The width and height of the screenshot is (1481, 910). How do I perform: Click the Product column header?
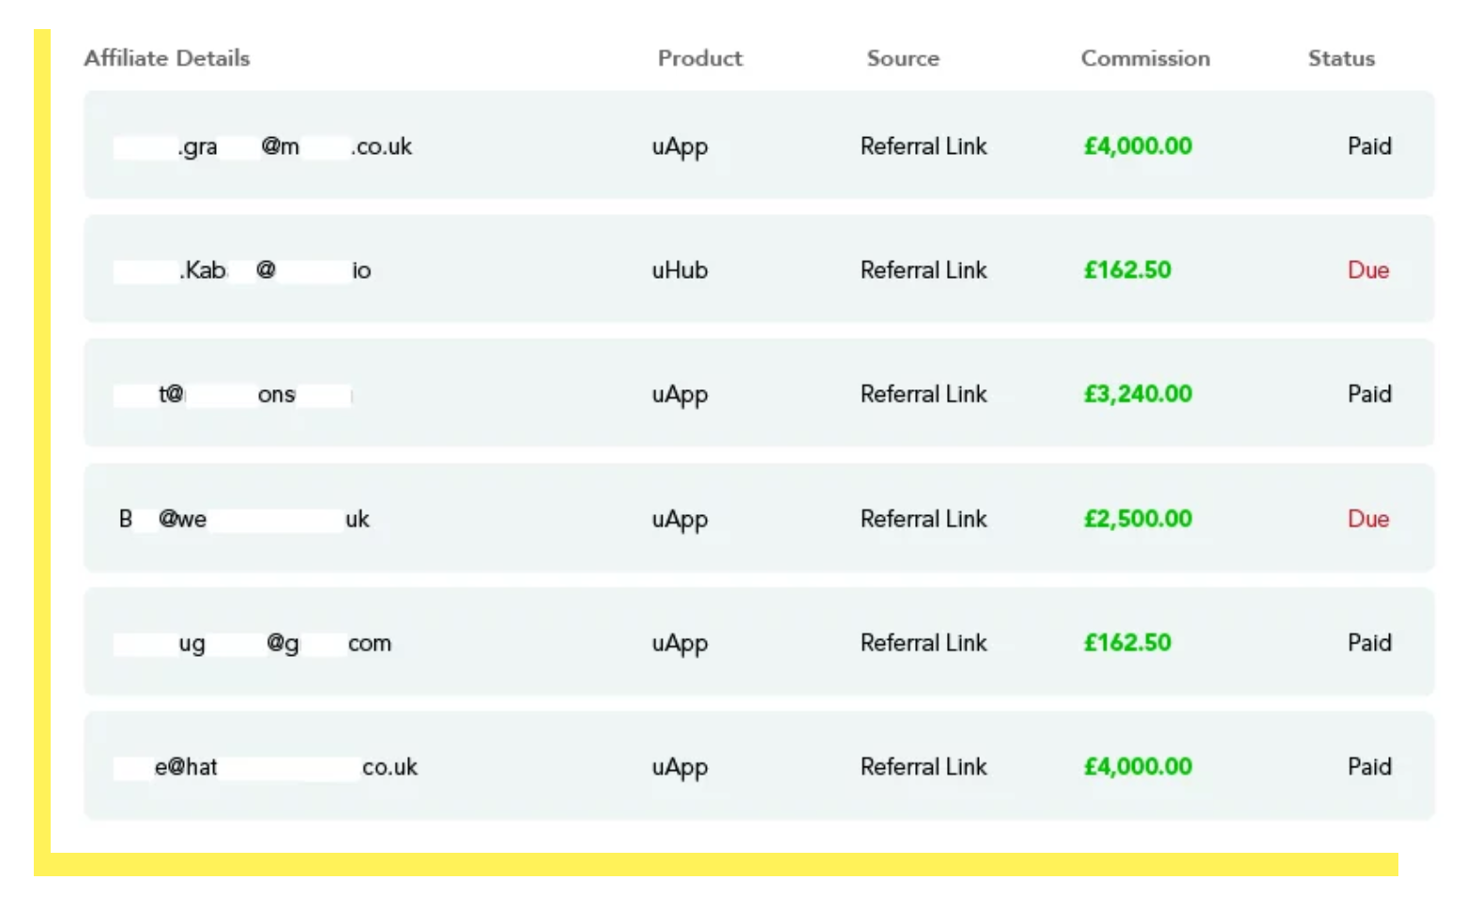click(700, 58)
